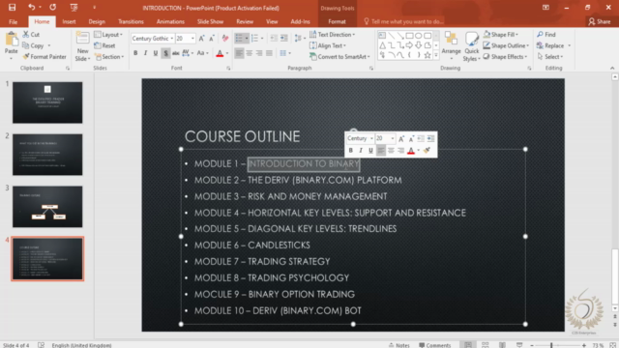Open the ribbon font size dropdown
Viewport: 619px width, 348px height.
[x=192, y=39]
